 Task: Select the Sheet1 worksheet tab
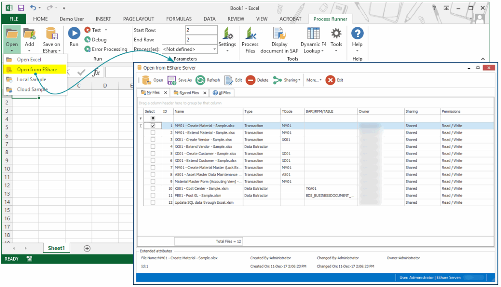[x=56, y=249]
